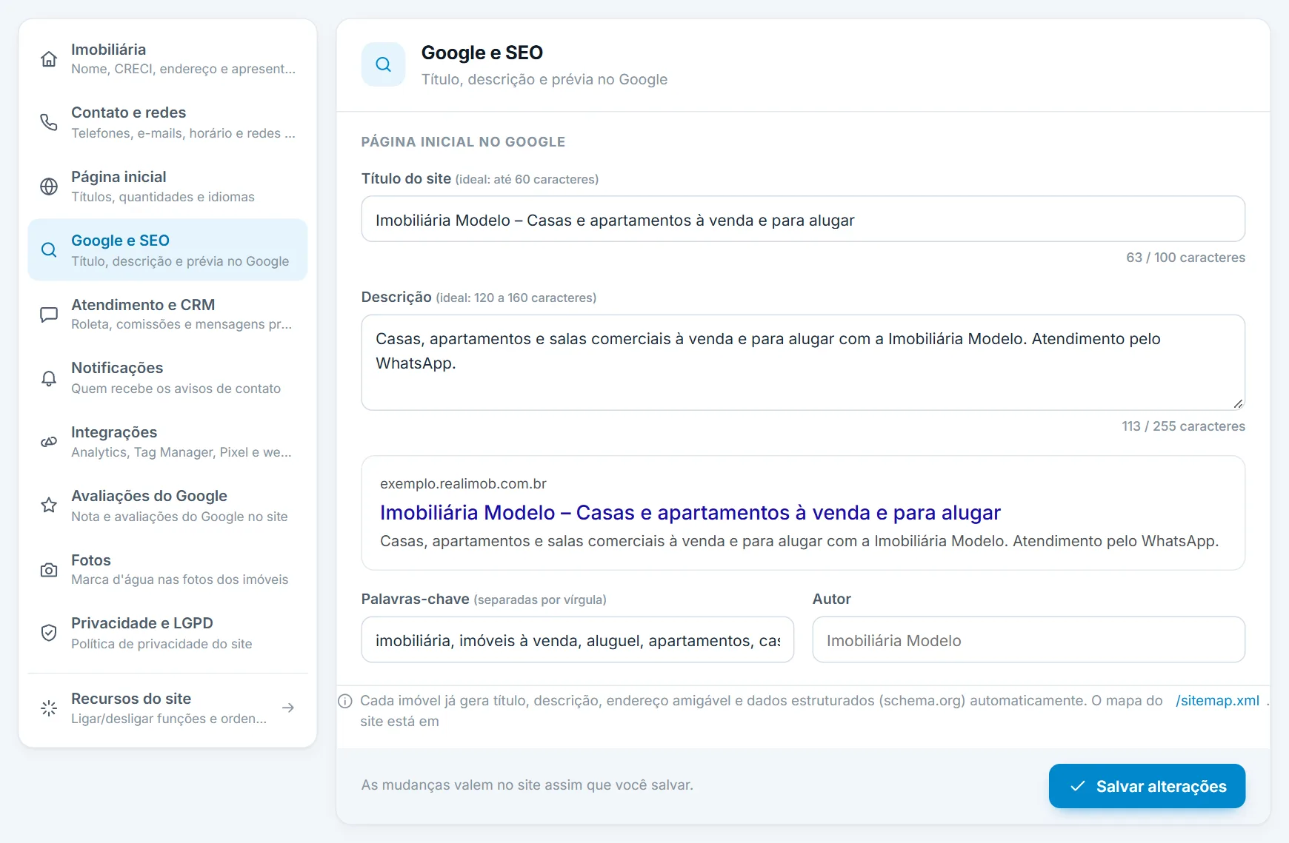Click the blue preview title Imobiliária Modelo link
This screenshot has height=843, width=1289.
[690, 513]
